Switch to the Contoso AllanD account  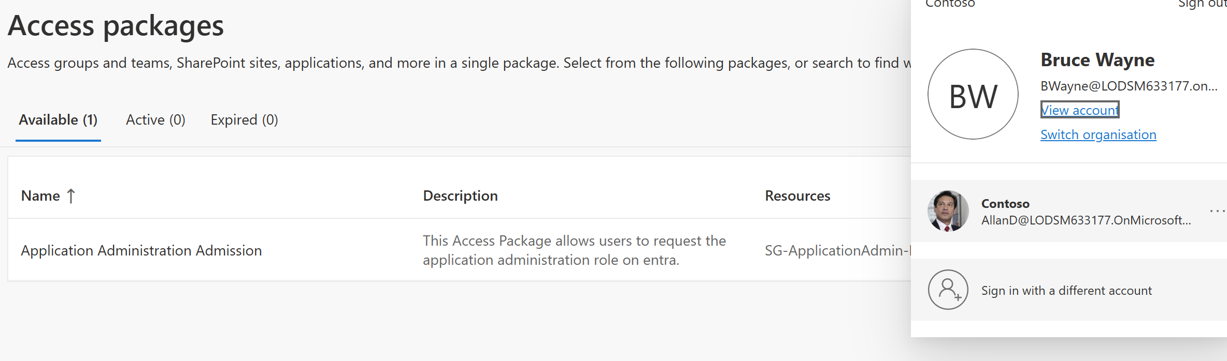[1086, 212]
